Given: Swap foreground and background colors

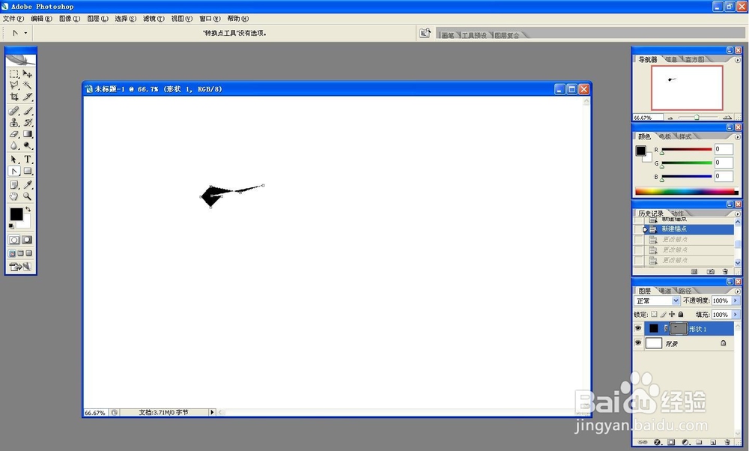Looking at the screenshot, I should click(28, 209).
